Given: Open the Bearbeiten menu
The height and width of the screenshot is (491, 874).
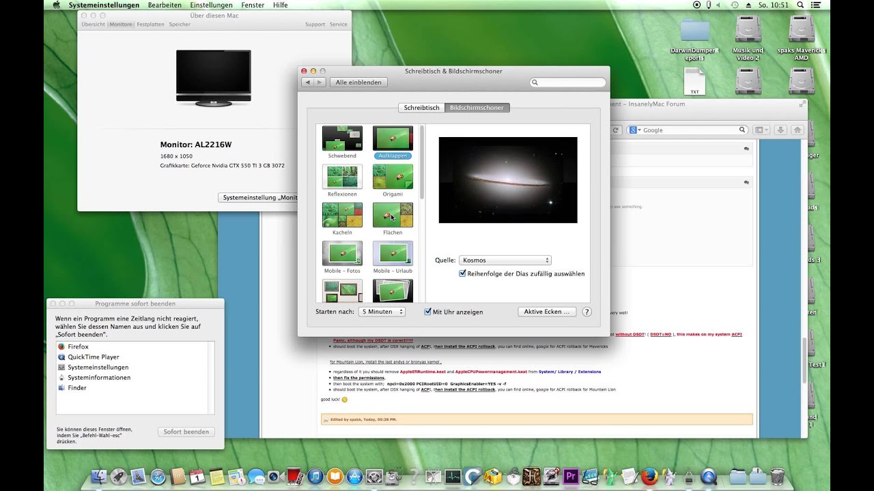Looking at the screenshot, I should (165, 5).
